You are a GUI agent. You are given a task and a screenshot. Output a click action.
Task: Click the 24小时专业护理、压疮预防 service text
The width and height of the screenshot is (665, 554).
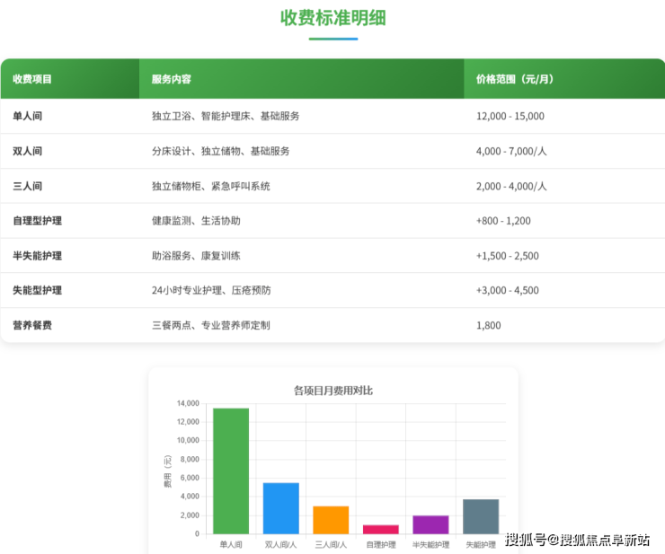tap(211, 290)
